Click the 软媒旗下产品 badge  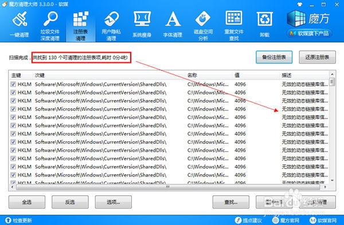[309, 33]
